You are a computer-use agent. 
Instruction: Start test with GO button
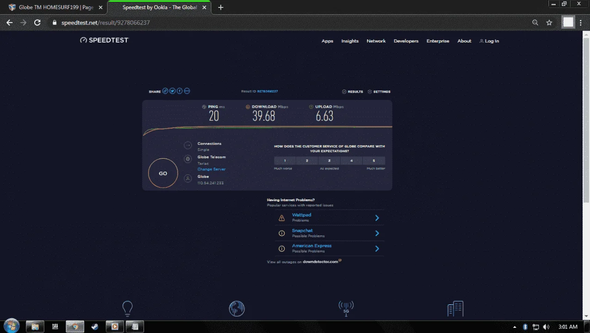coord(163,173)
